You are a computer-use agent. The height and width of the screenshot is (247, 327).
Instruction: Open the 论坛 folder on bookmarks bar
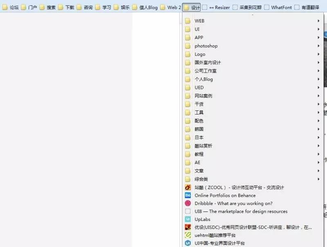coord(11,7)
